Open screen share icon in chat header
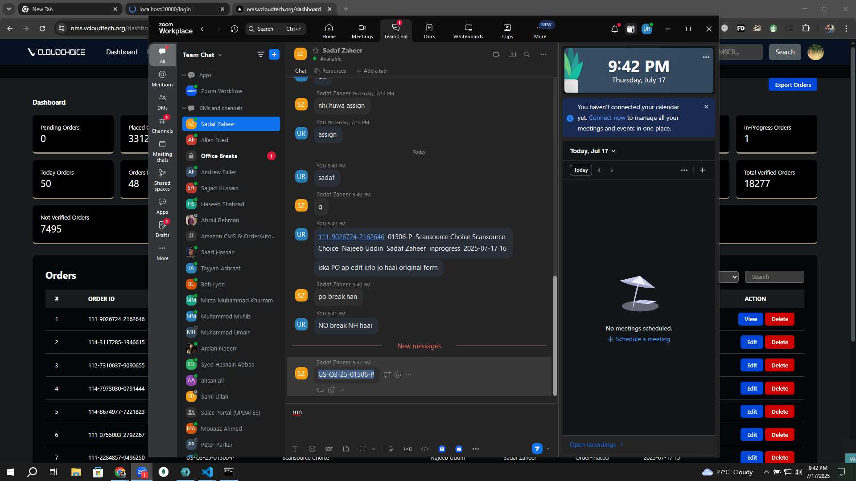The height and width of the screenshot is (481, 856). point(512,54)
